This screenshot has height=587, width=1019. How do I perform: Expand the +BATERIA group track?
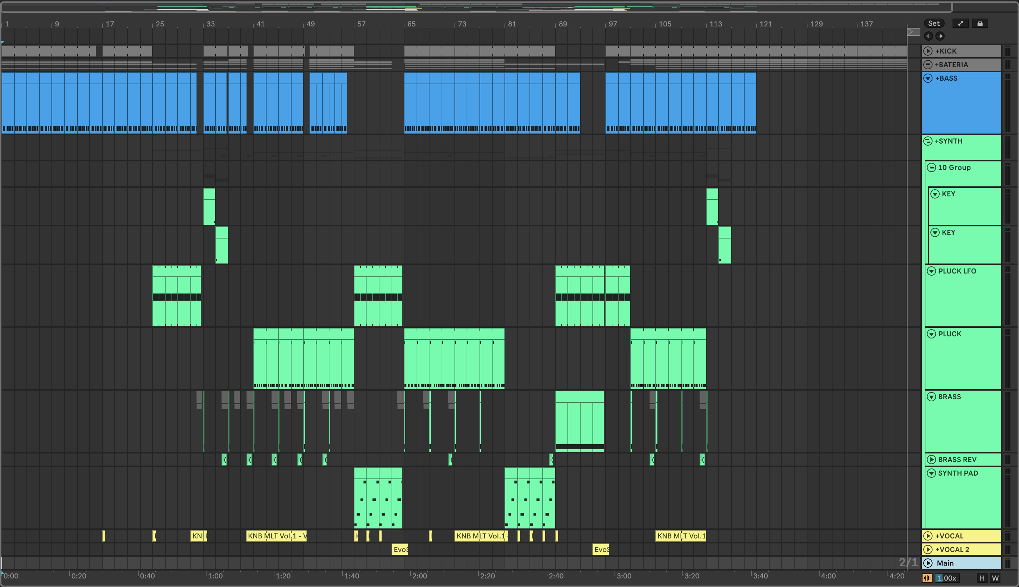coord(928,65)
